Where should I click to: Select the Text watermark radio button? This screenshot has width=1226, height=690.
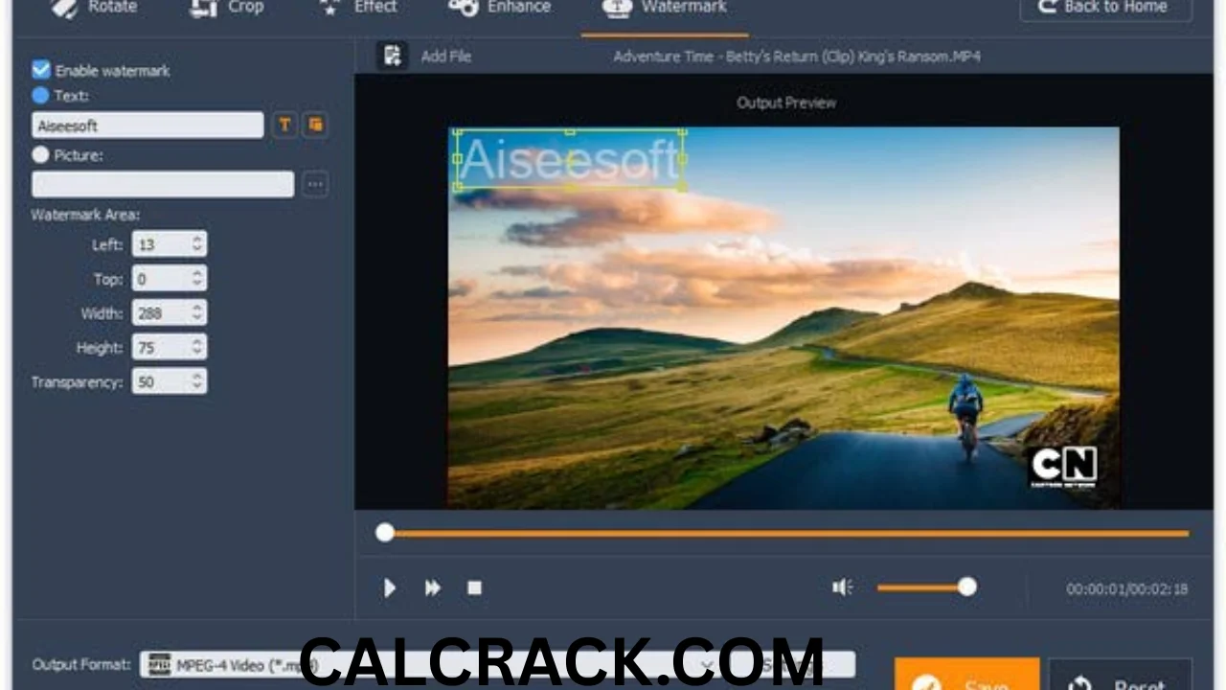[x=40, y=96]
